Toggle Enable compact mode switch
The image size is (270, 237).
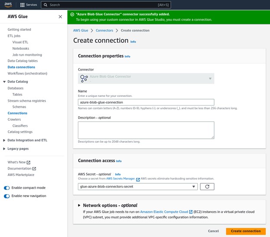tap(7, 188)
